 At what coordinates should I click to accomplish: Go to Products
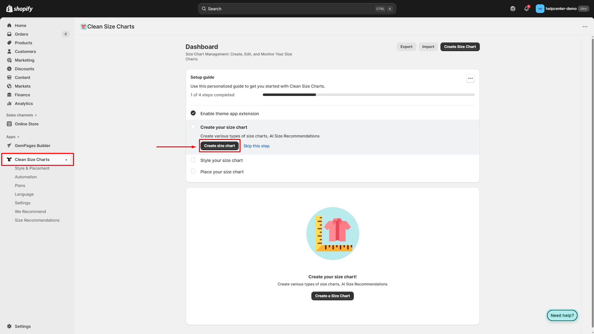point(24,43)
